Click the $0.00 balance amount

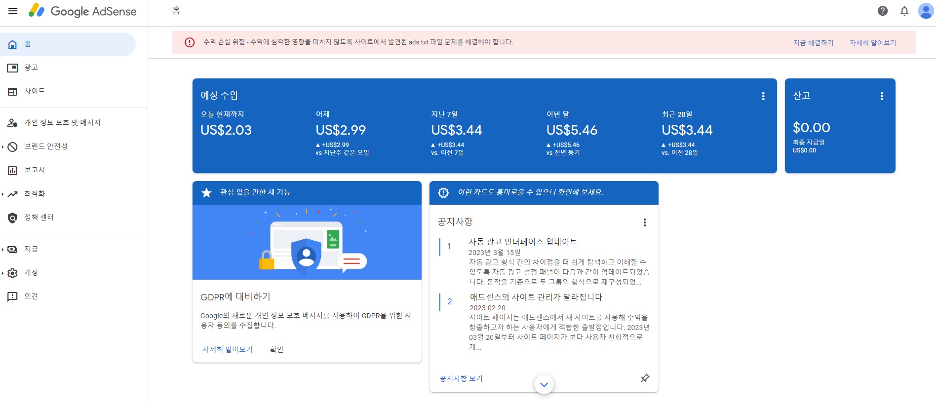pos(811,128)
